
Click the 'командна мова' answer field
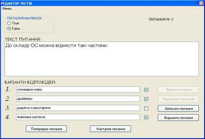[78, 90]
